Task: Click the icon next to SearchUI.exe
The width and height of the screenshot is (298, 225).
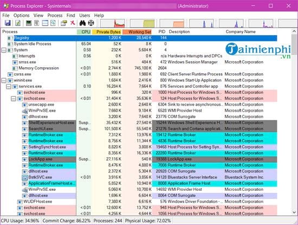Action: tap(25, 129)
